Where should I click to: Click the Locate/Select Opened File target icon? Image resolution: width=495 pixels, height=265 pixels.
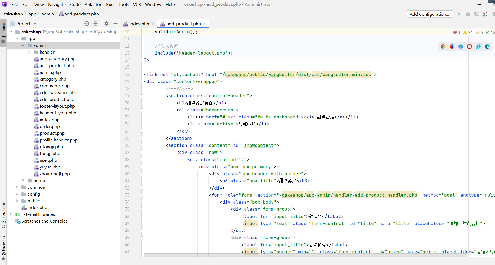(x=87, y=24)
